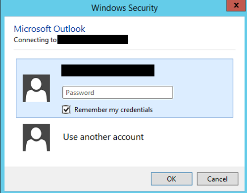Image resolution: width=247 pixels, height=193 pixels.
Task: Click the Remember my credentials label text
Action: (x=113, y=110)
